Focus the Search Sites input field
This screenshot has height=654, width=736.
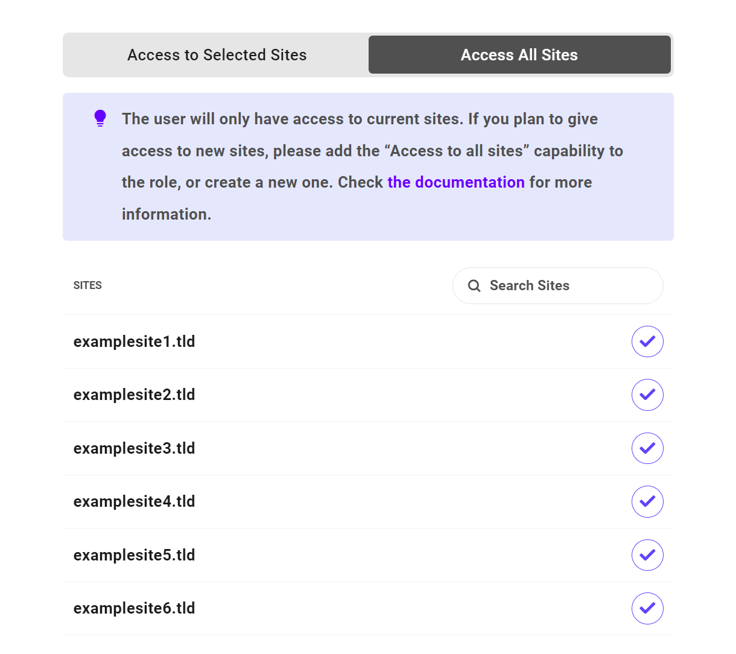coord(567,286)
